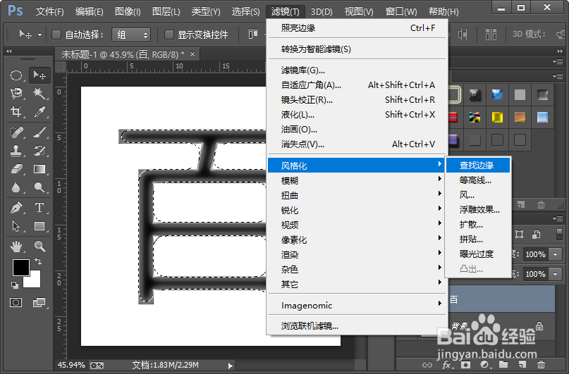Screen dimensions: 569x374
Task: Expand the 锐化 submenu
Action: click(357, 210)
